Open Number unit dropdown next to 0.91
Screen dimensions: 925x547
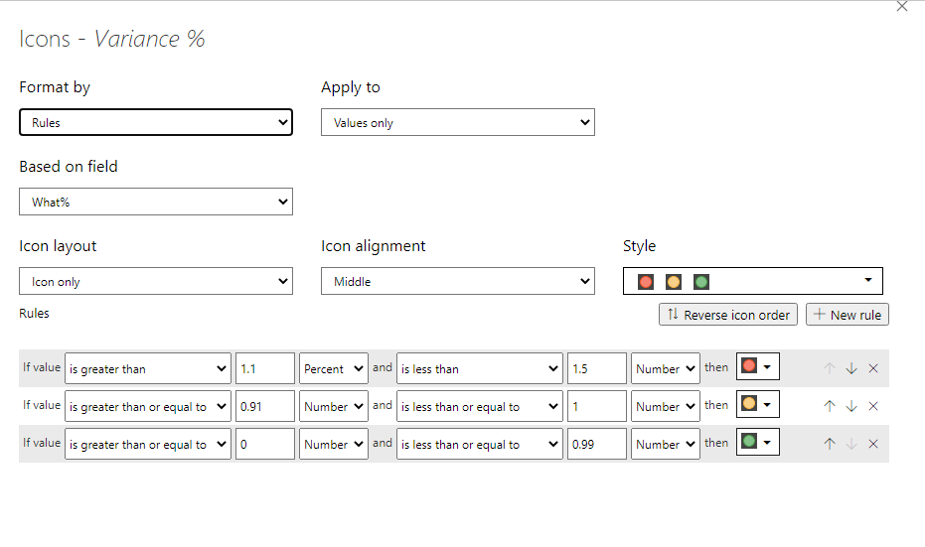333,406
